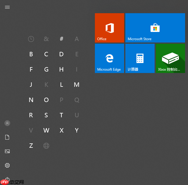Jump to apps starting with H
Screen dimensions: 188x185
tap(61, 69)
